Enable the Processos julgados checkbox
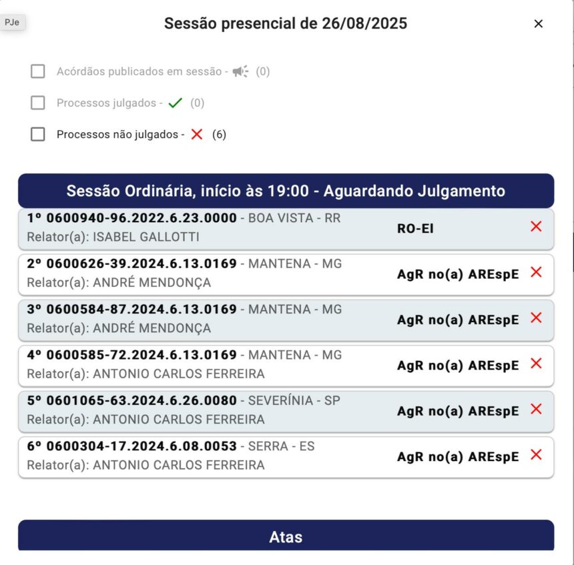This screenshot has height=565, width=574. [37, 102]
